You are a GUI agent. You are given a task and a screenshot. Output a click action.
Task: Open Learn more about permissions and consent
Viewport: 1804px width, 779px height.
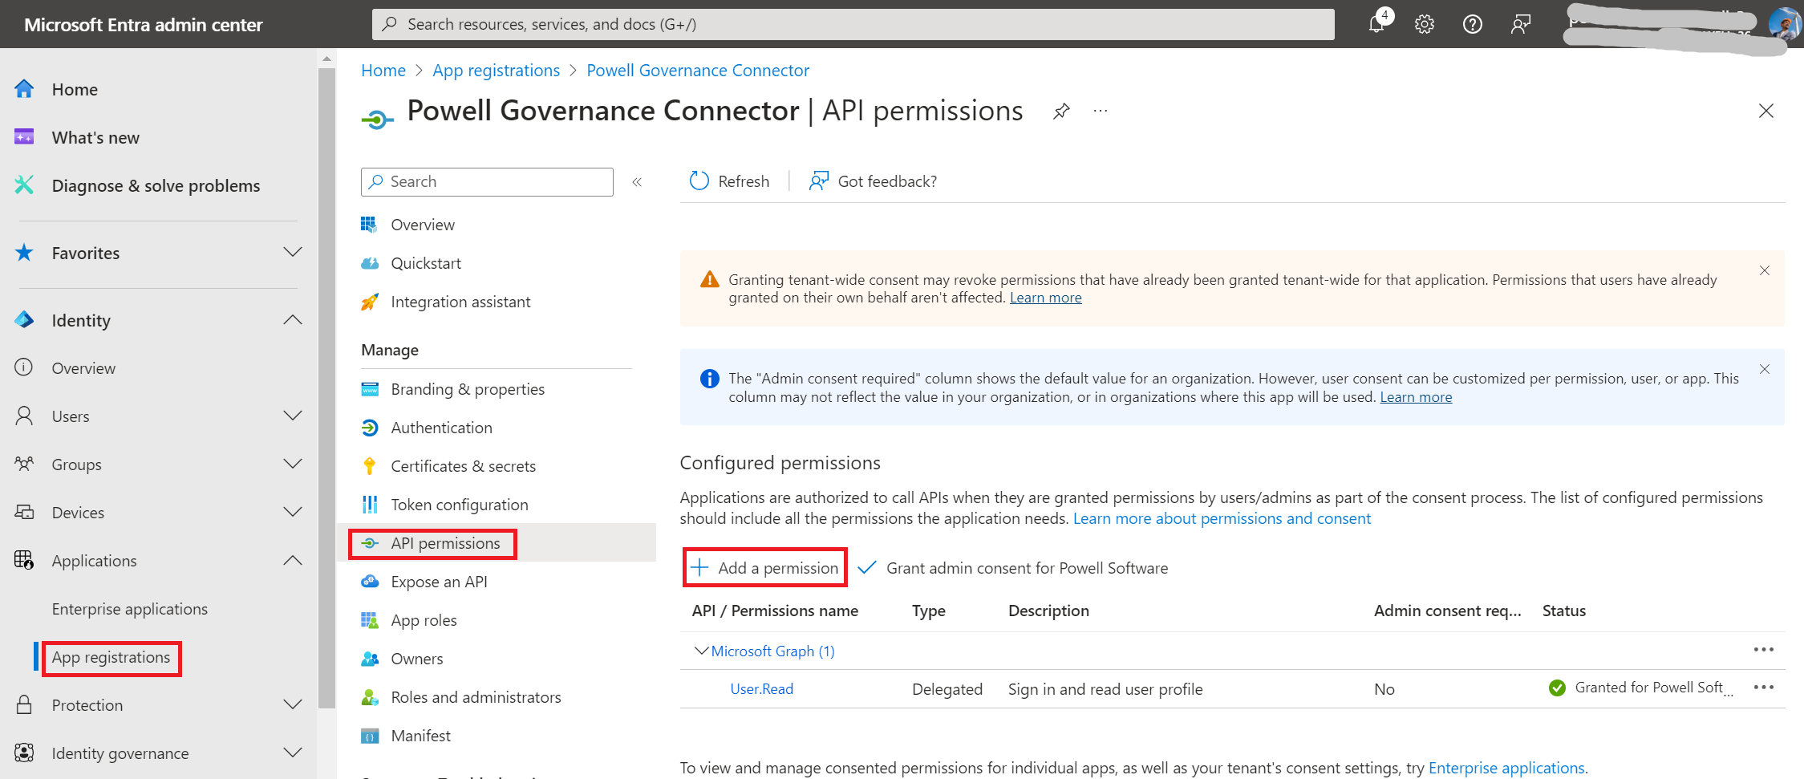[x=1222, y=518]
